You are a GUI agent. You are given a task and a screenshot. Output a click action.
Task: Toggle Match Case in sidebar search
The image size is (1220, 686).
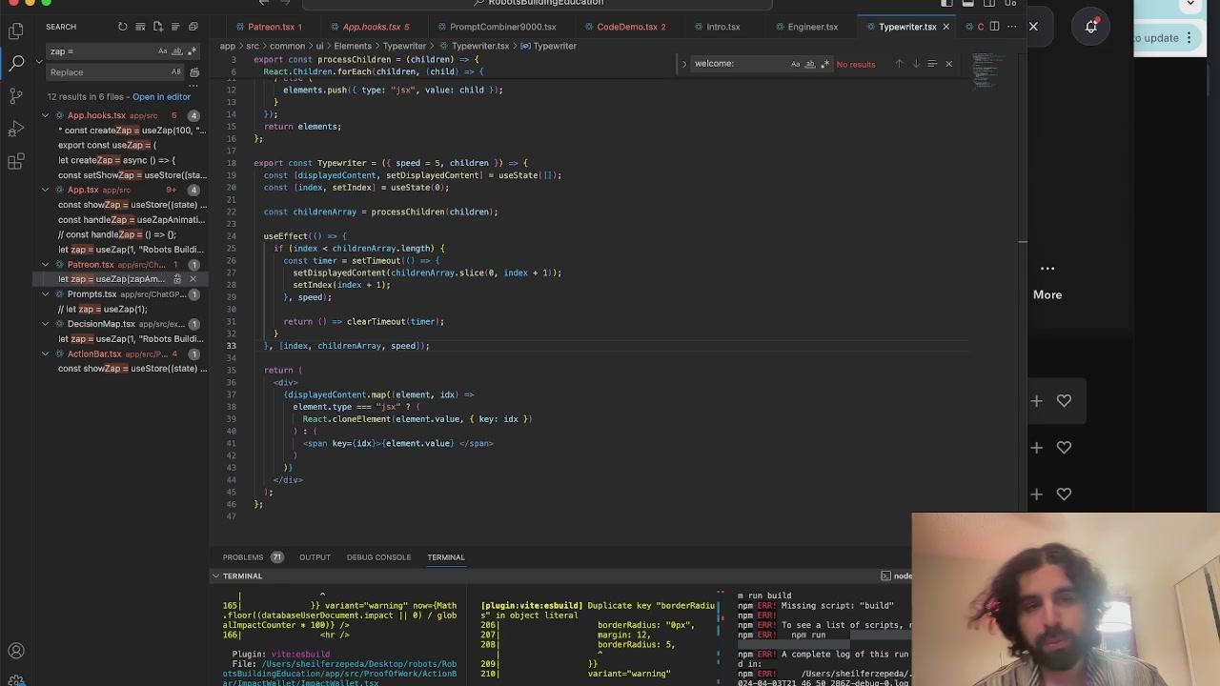click(163, 51)
